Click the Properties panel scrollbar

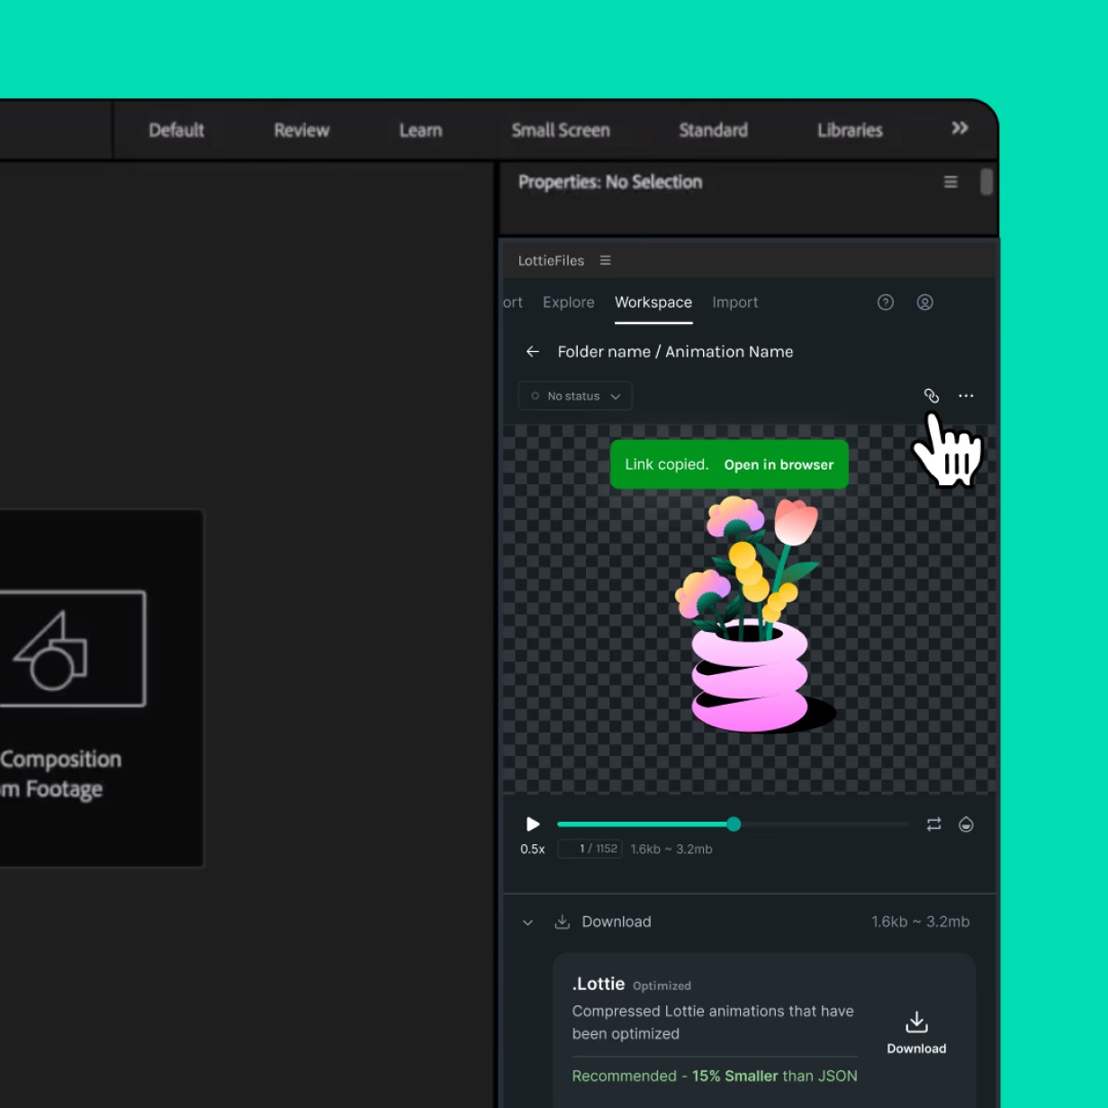click(x=986, y=182)
